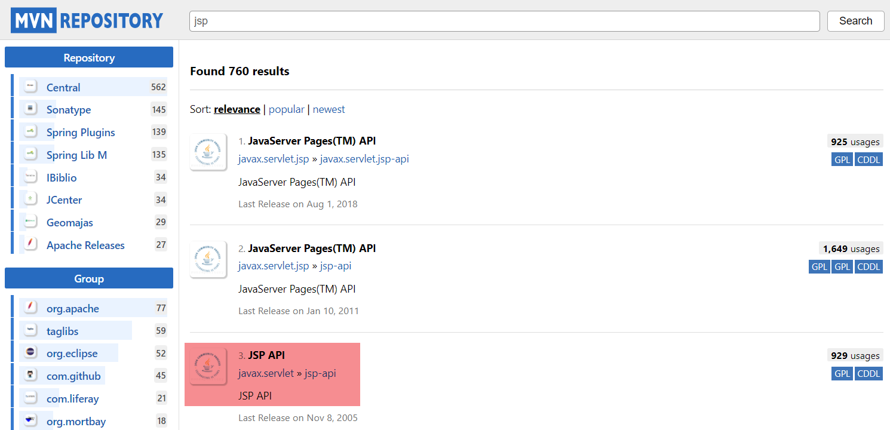Click the search input field containing jsp
This screenshot has height=430, width=890.
coord(505,21)
